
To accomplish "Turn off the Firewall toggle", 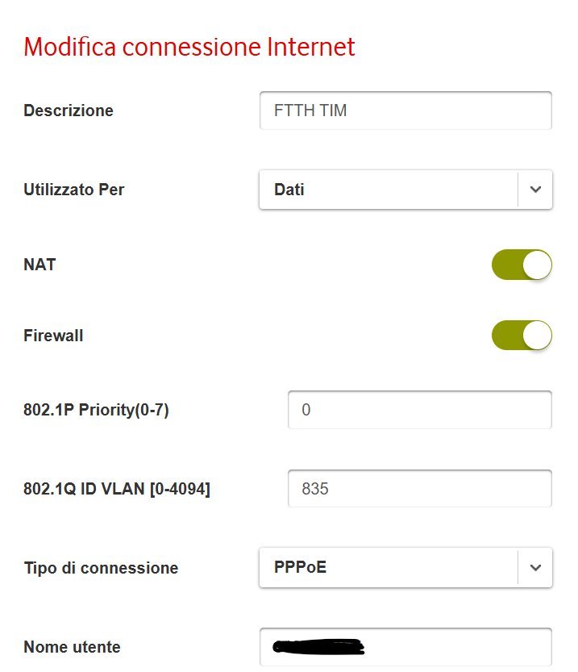I will [522, 336].
